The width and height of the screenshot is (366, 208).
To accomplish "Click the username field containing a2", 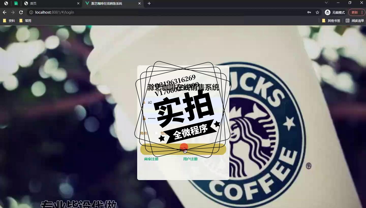I will point(183,102).
